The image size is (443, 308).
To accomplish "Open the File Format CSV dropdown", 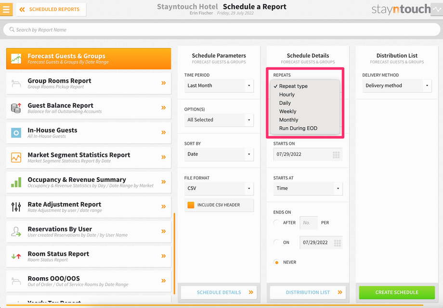I will 219,188.
